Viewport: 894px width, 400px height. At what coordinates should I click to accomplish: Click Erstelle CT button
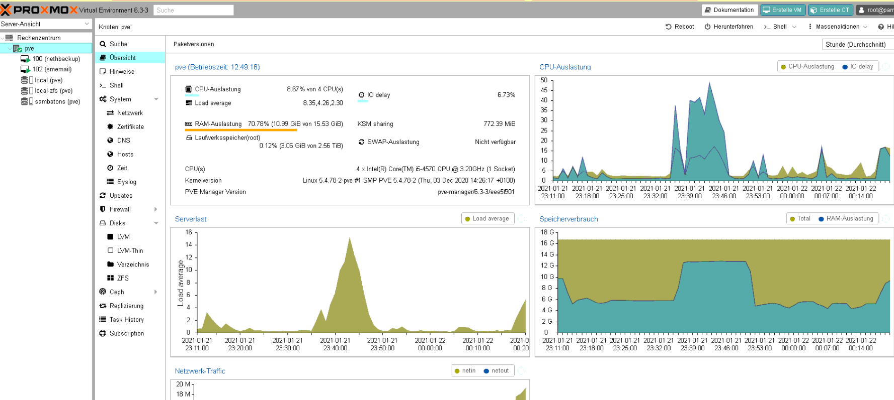(x=830, y=10)
